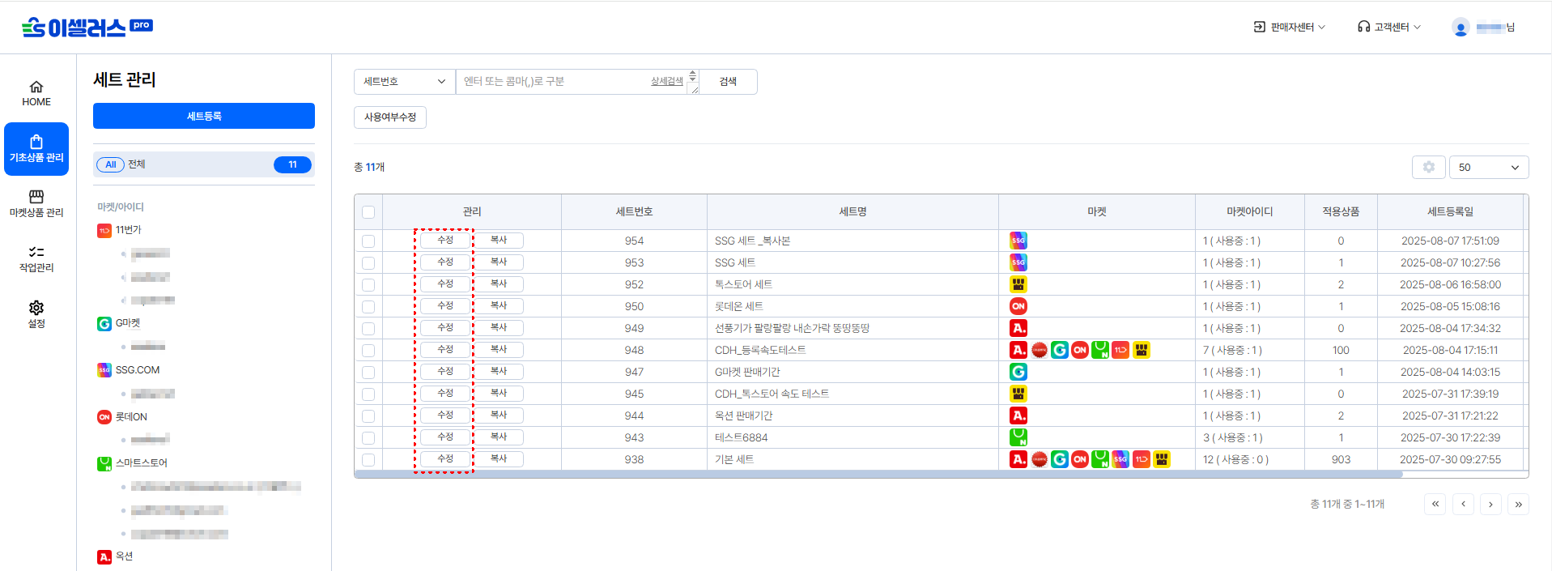Click the 스마트스토어 icon in market list
The width and height of the screenshot is (1552, 571).
(104, 463)
